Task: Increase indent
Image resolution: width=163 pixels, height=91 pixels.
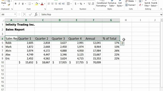Action: click(x=63, y=4)
